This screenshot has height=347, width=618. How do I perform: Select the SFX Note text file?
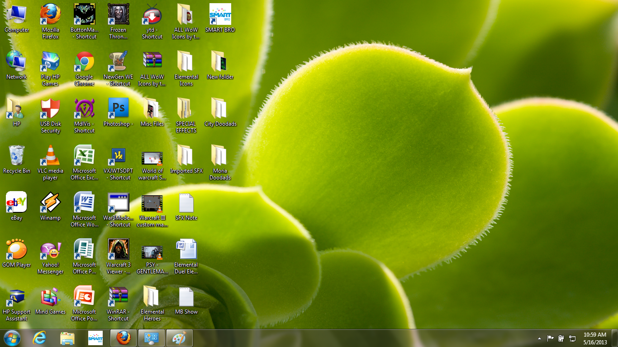pyautogui.click(x=186, y=206)
